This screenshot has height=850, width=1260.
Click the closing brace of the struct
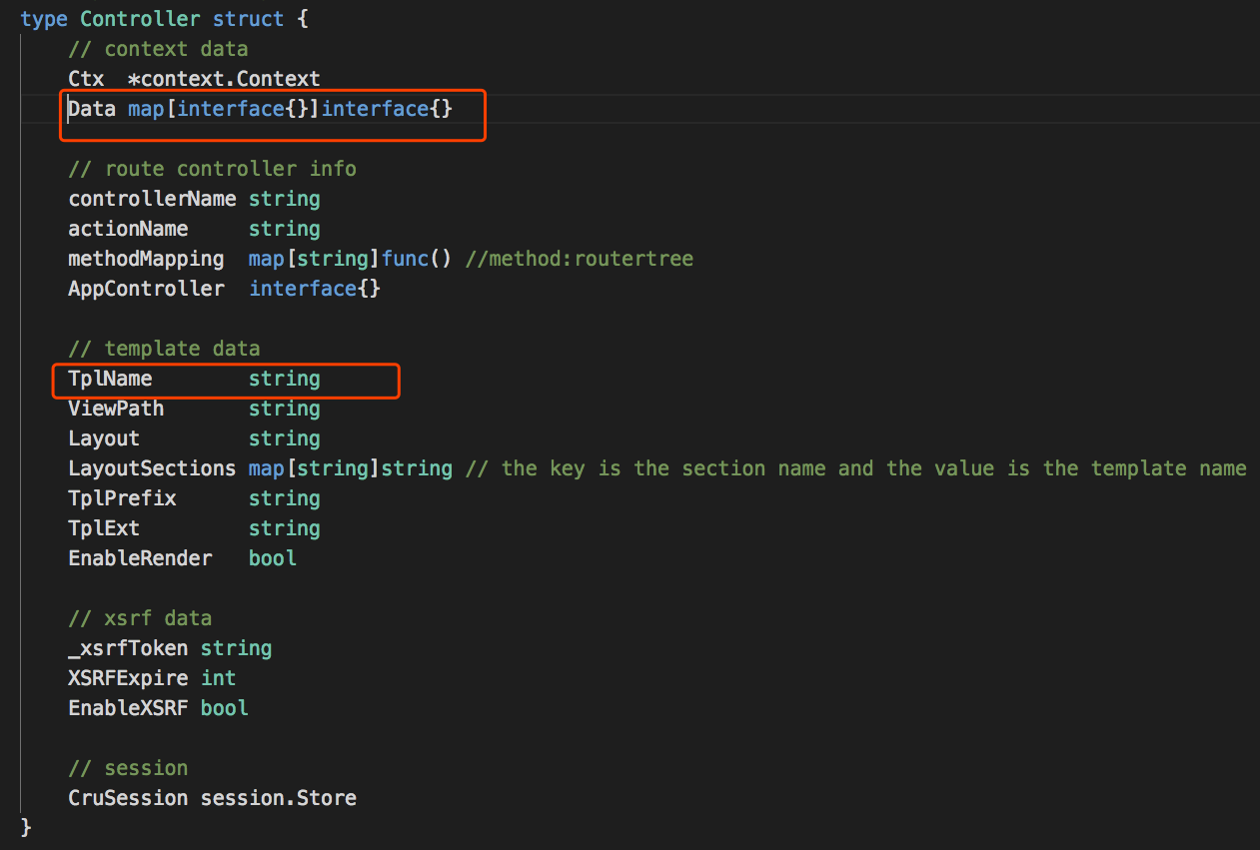point(26,828)
